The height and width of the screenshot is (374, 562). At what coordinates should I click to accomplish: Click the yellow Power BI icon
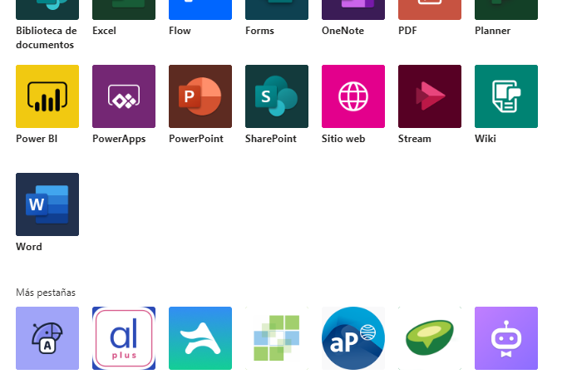tap(47, 96)
